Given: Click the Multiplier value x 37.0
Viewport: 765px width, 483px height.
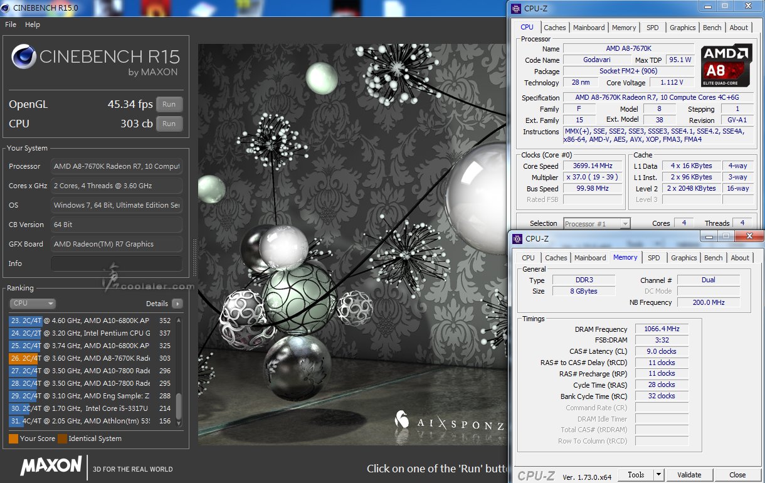Looking at the screenshot, I should pos(593,177).
